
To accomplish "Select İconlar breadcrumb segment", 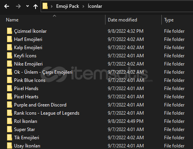I will pyautogui.click(x=95, y=6).
